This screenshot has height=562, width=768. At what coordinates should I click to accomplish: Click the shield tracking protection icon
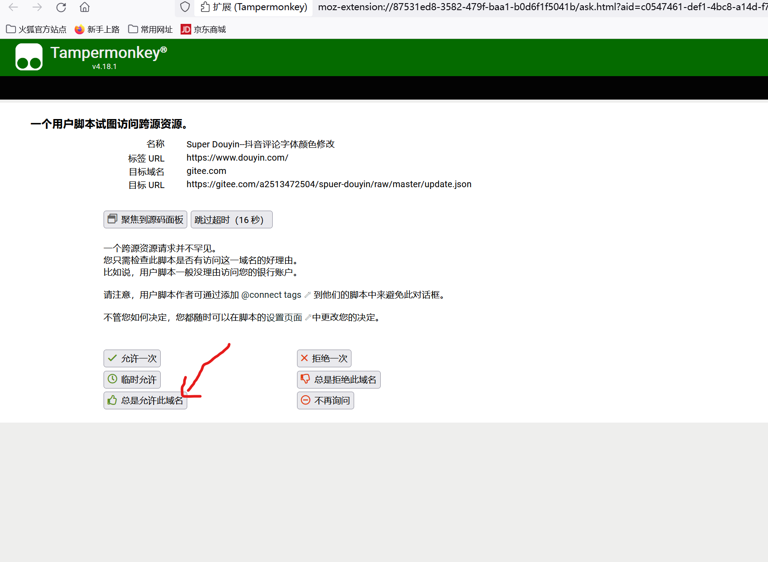pyautogui.click(x=185, y=7)
